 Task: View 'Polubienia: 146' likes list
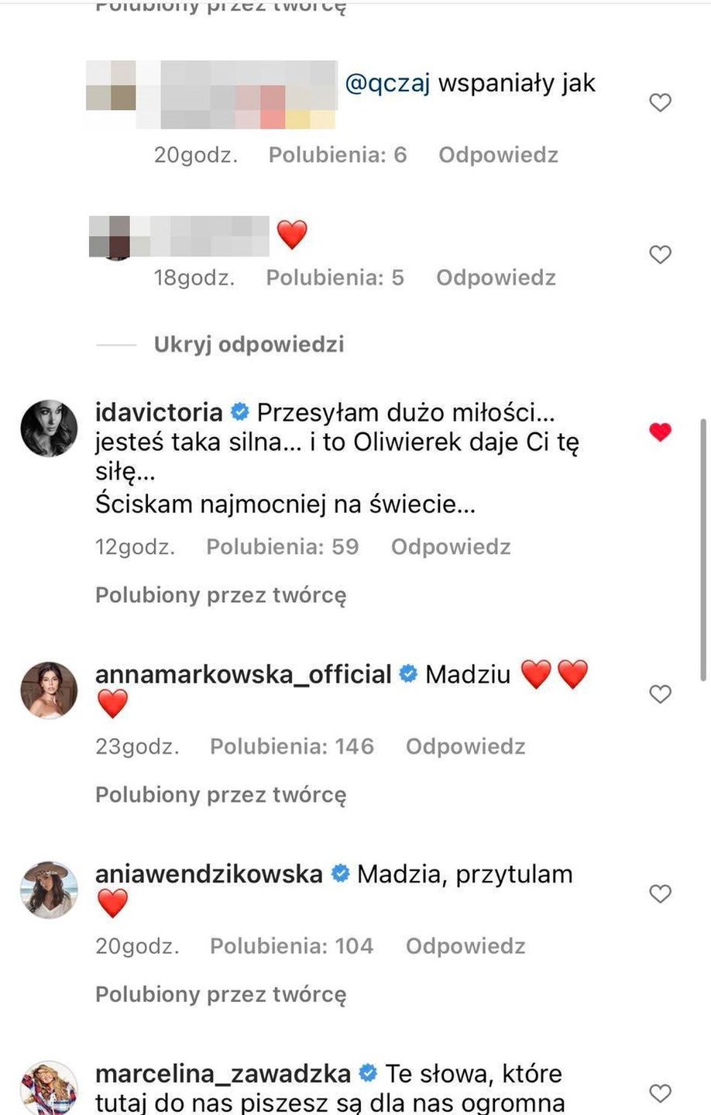[x=292, y=746]
